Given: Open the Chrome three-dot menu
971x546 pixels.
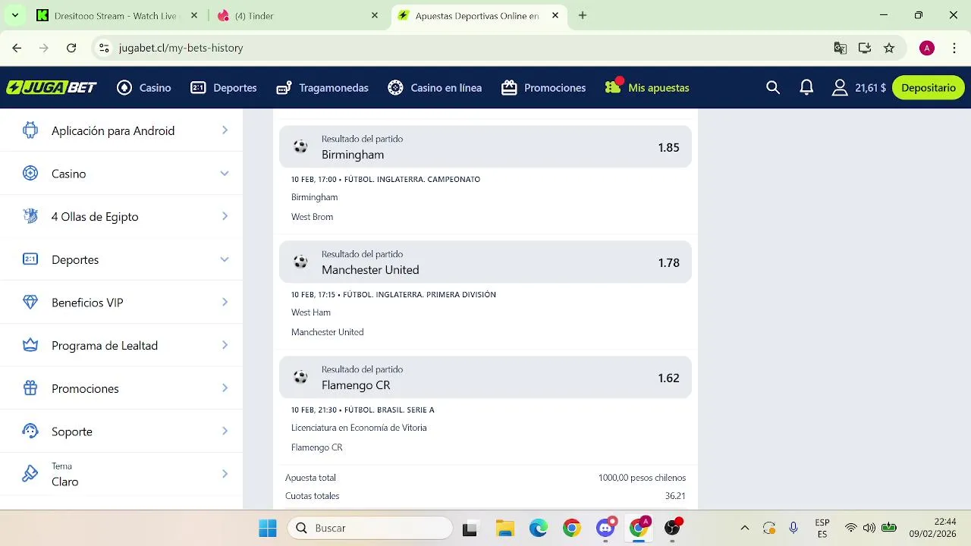Looking at the screenshot, I should [954, 48].
